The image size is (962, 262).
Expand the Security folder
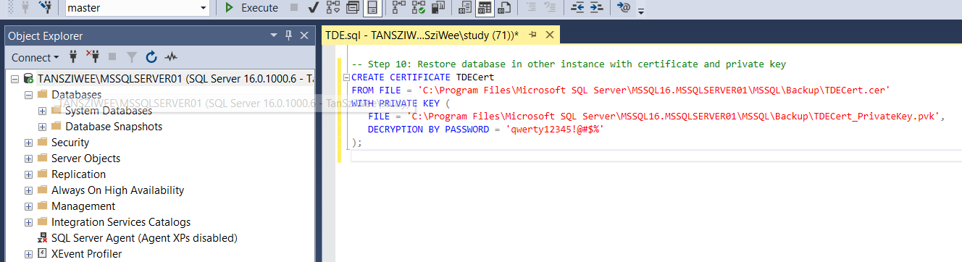29,143
